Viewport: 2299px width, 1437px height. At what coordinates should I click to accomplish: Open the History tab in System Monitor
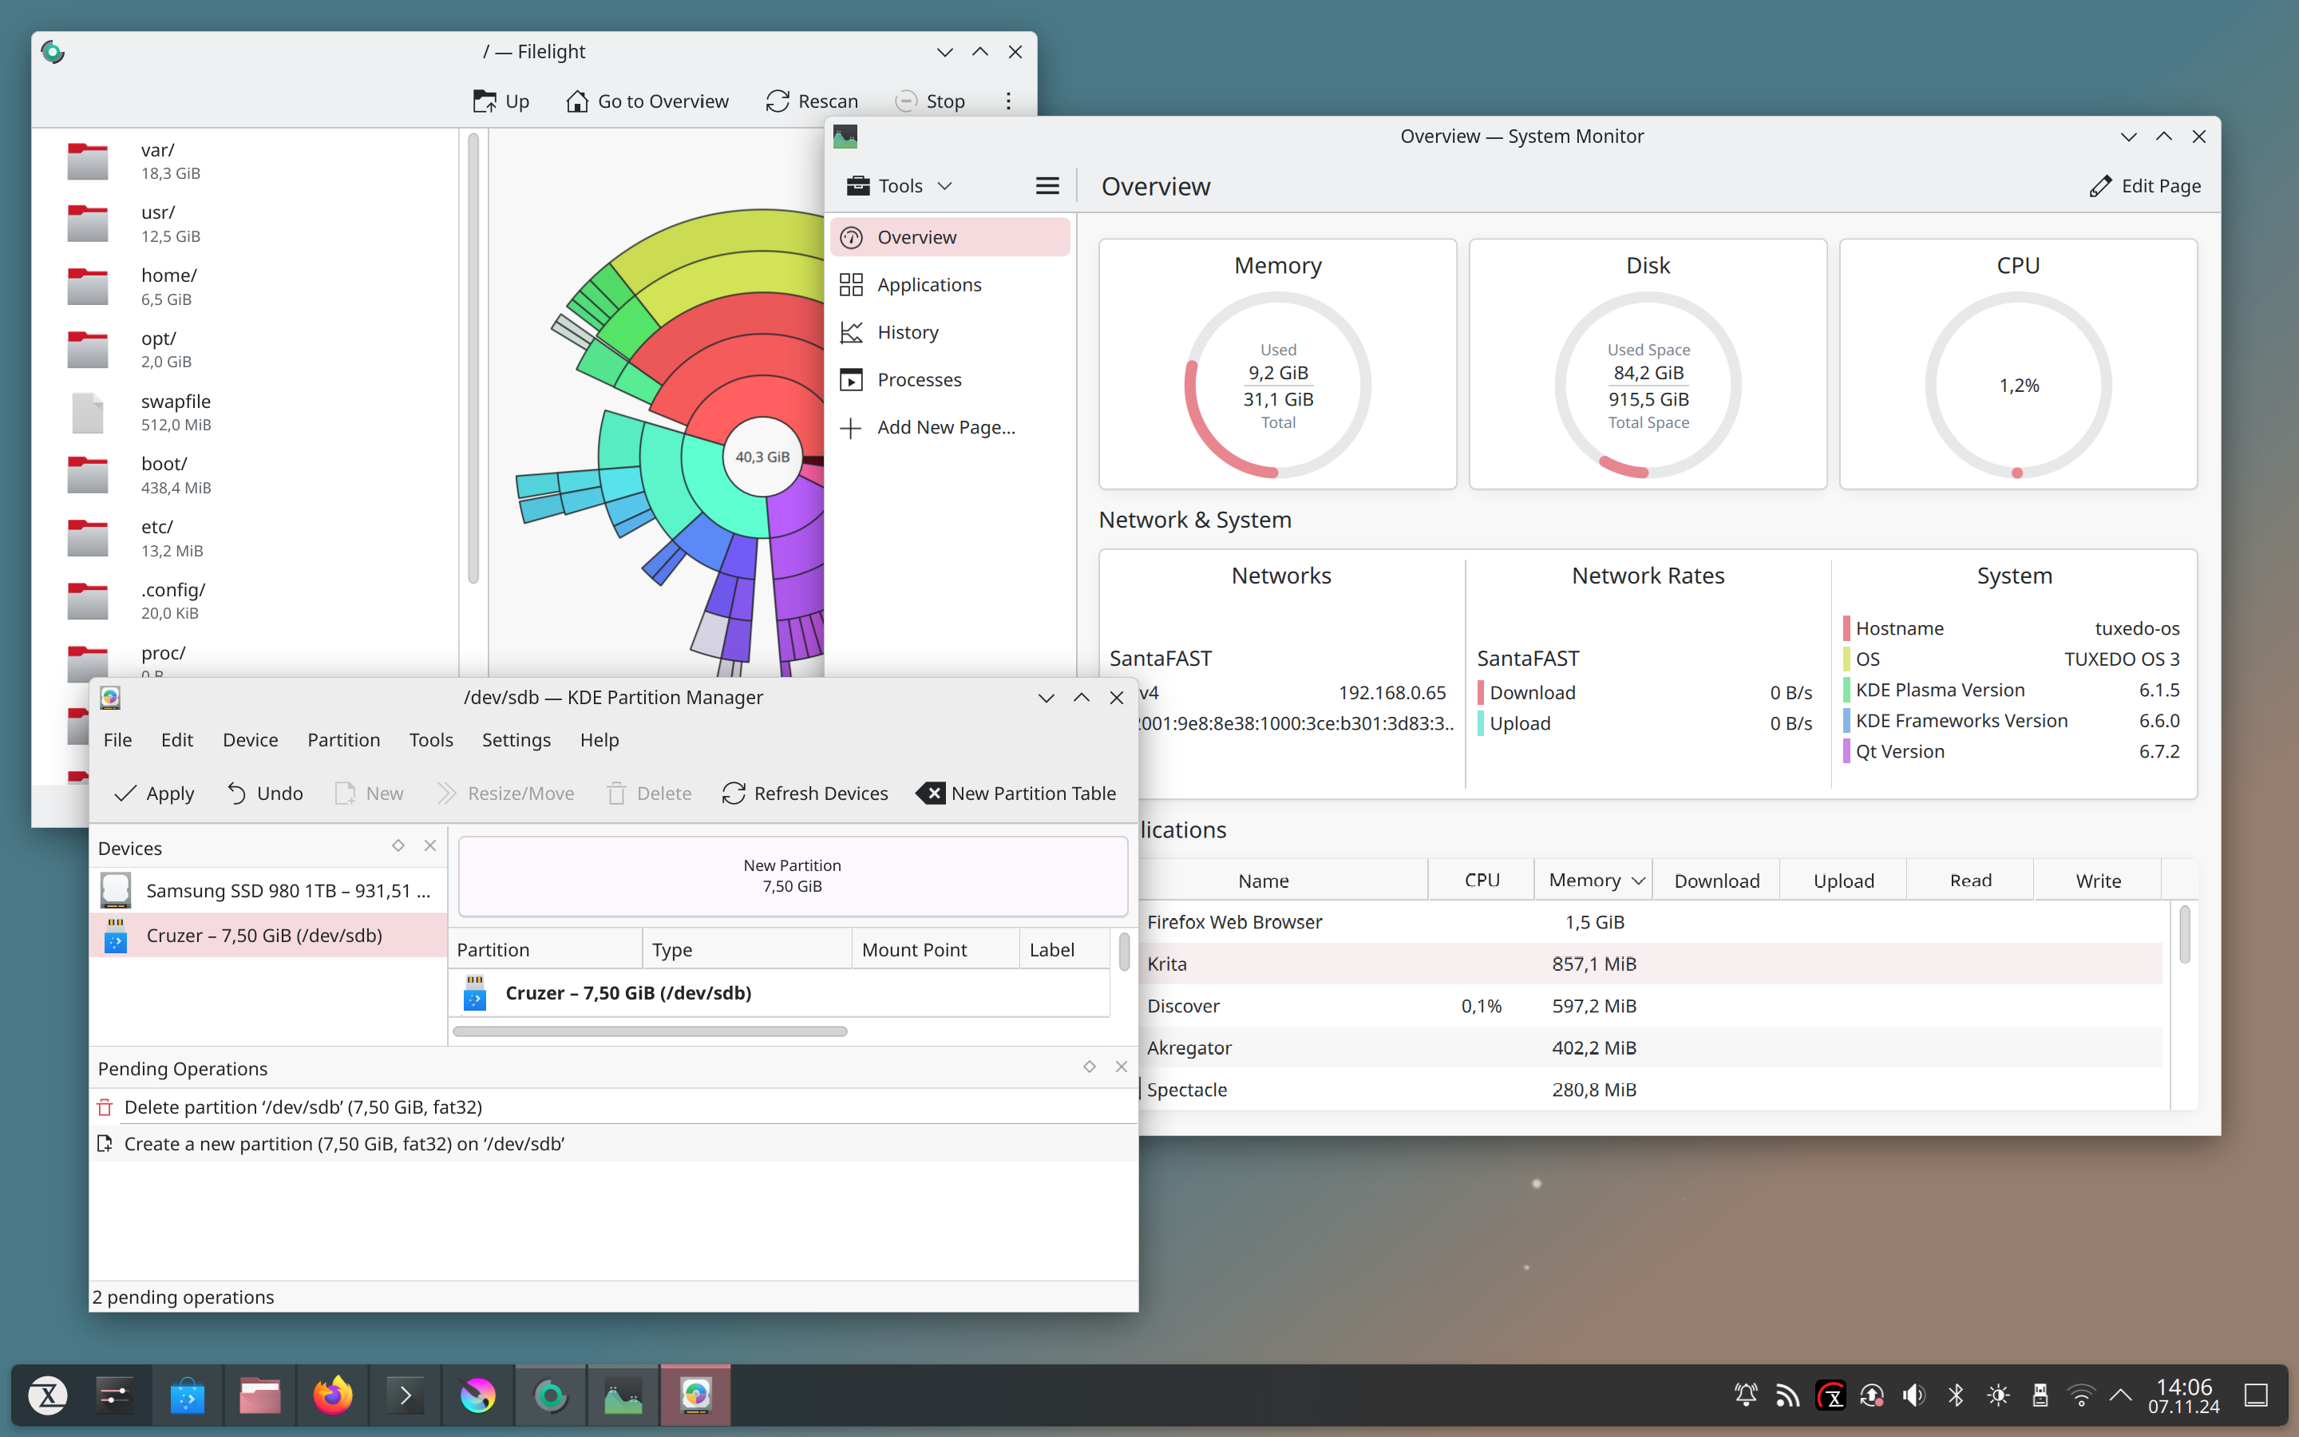coord(907,331)
